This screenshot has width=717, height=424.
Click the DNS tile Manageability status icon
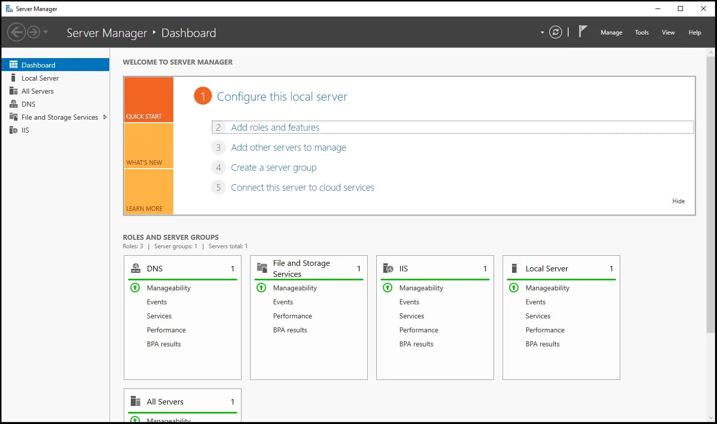[x=135, y=288]
